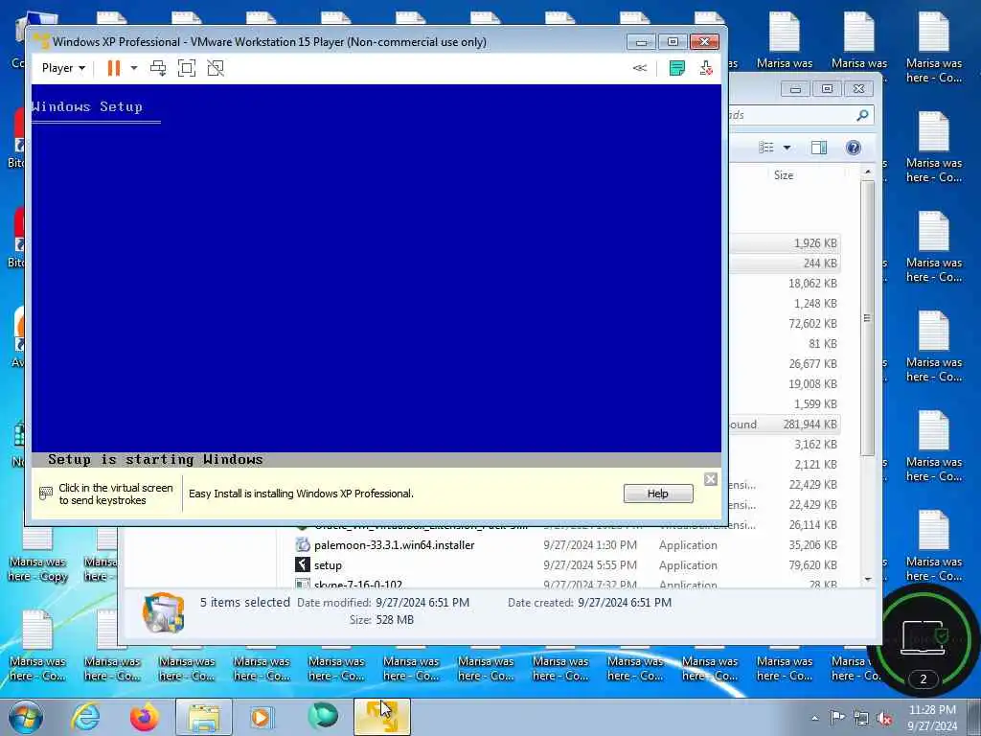Click the muted volume tray icon
The image size is (981, 736).
click(884, 719)
